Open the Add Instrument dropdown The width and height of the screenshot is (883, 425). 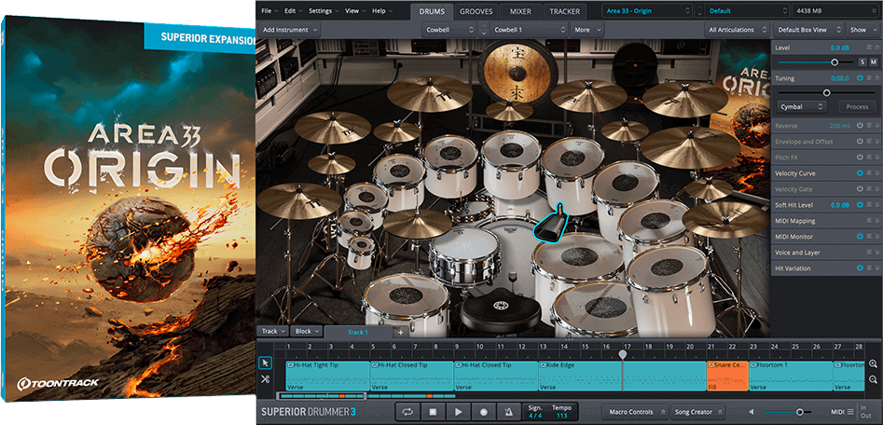click(289, 30)
